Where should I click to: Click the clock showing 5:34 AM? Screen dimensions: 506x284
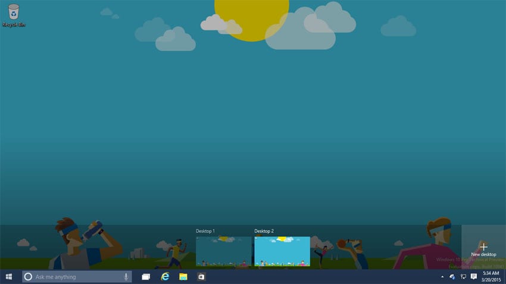click(491, 273)
